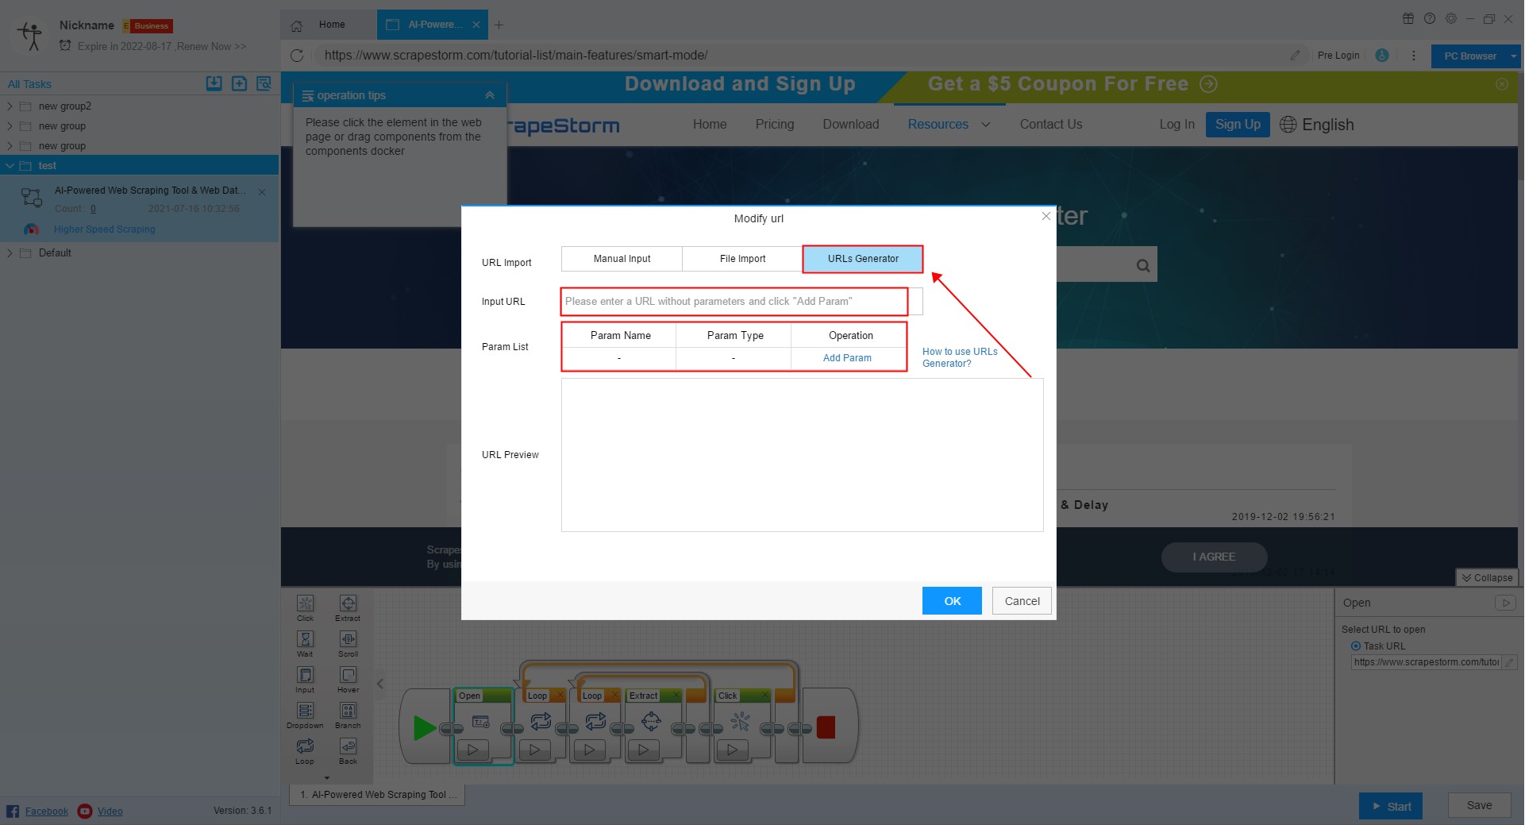The height and width of the screenshot is (825, 1525).
Task: Open the Video link
Action: [110, 811]
